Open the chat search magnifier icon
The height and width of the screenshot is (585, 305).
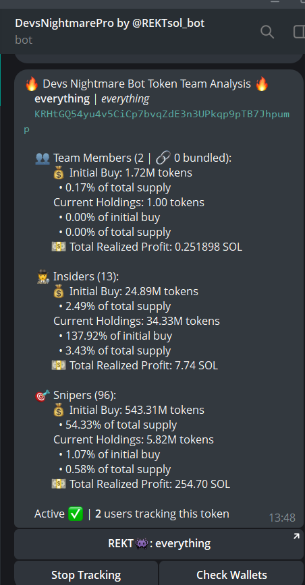click(267, 32)
